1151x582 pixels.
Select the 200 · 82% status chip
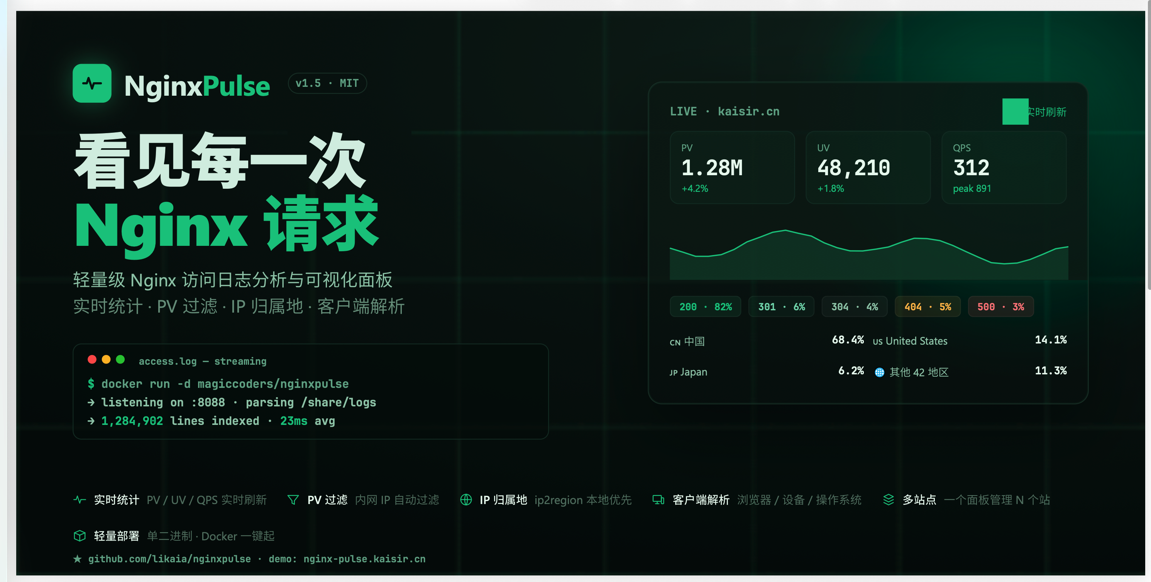click(x=705, y=307)
